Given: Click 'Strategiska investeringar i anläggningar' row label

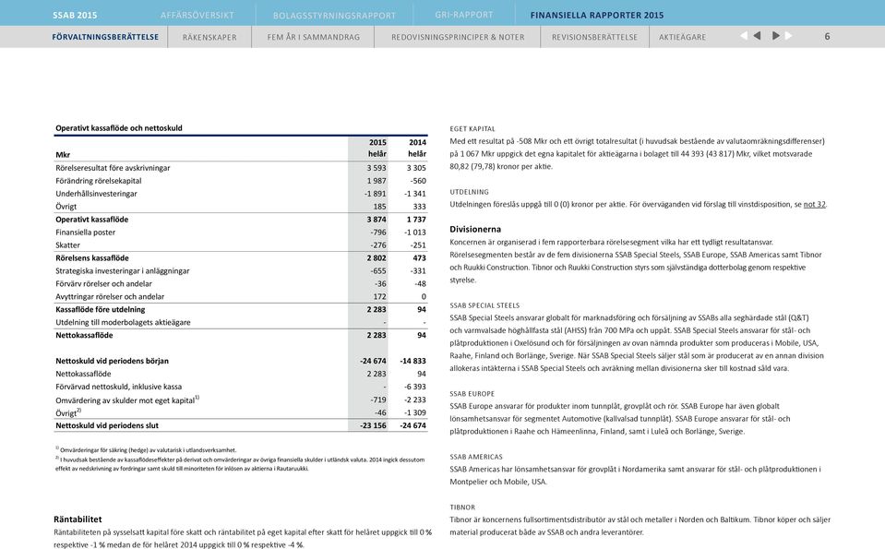Looking at the screenshot, I should [x=123, y=271].
